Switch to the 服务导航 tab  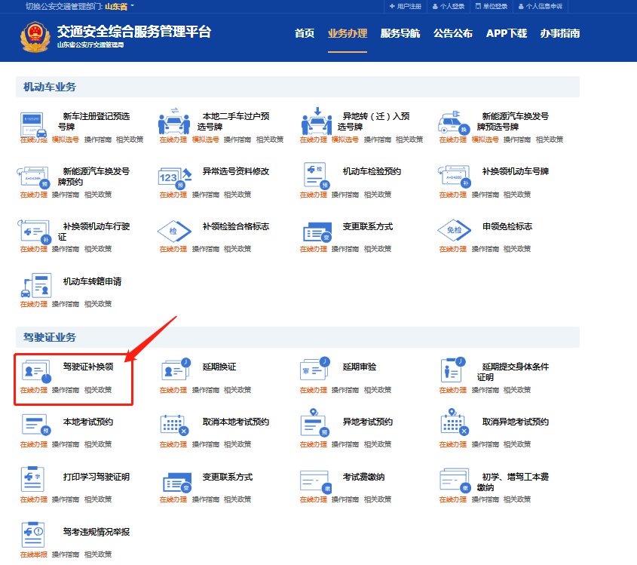[x=400, y=33]
